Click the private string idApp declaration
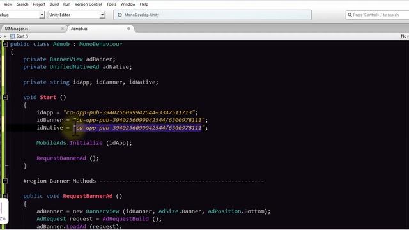 pos(91,82)
